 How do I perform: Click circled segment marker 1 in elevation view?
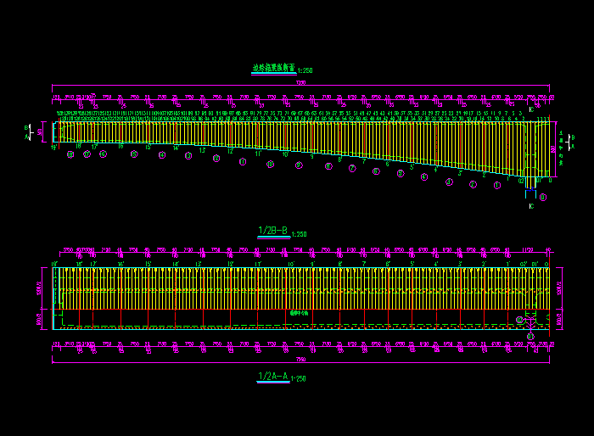[x=497, y=186]
